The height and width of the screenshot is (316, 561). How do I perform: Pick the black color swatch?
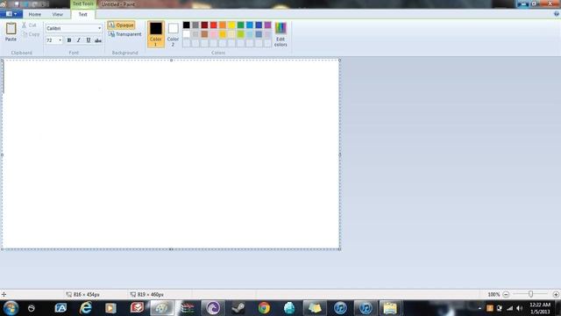(187, 25)
